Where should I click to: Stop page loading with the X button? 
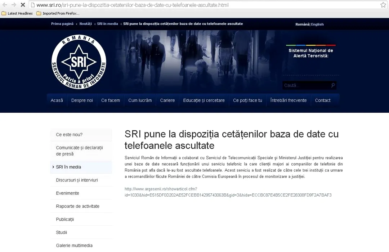22,5
